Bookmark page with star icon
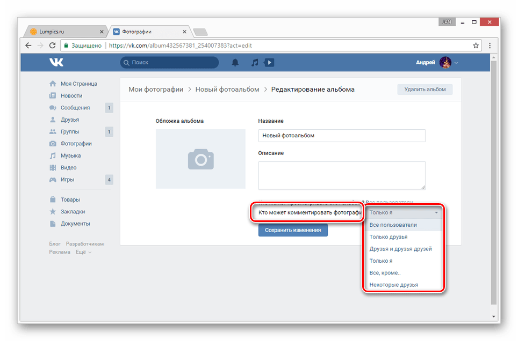The image size is (518, 341). tap(476, 46)
